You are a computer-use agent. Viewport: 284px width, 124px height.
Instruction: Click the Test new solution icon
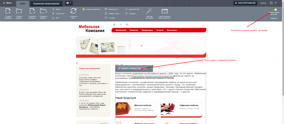pos(165,11)
